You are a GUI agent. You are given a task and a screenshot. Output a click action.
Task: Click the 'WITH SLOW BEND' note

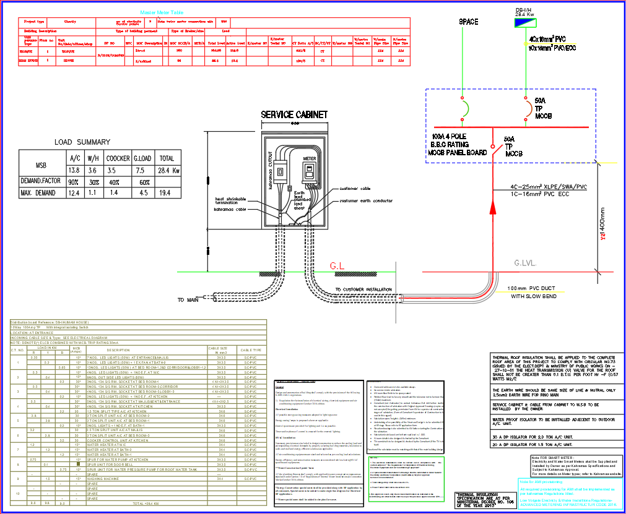tap(534, 296)
